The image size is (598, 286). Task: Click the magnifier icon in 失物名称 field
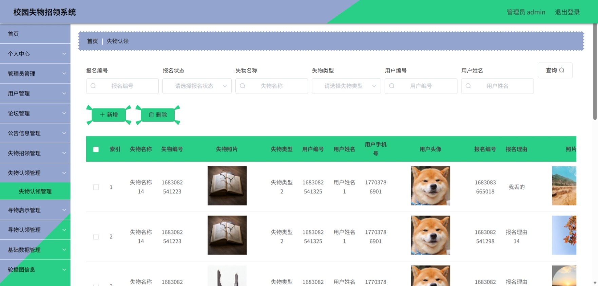click(x=243, y=86)
